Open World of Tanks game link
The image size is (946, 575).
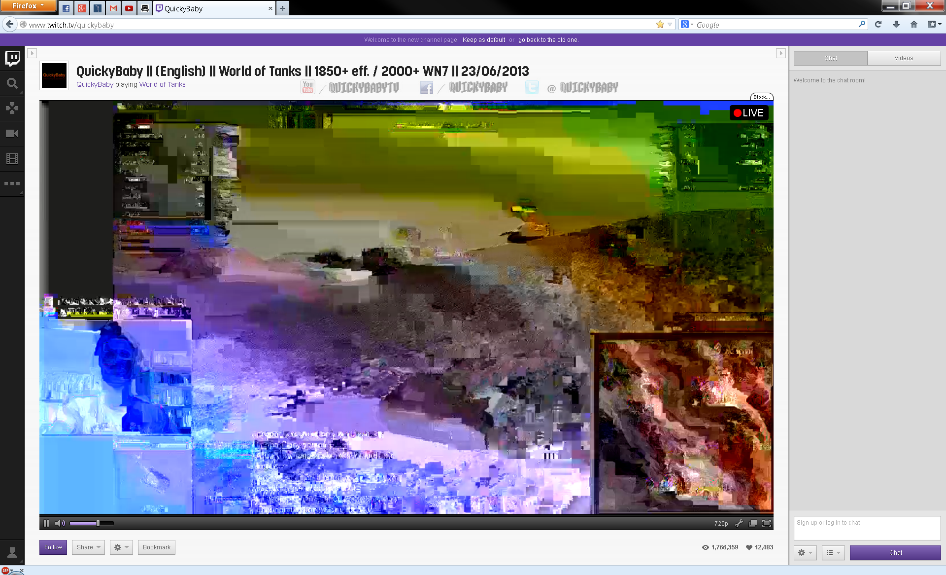(x=162, y=84)
